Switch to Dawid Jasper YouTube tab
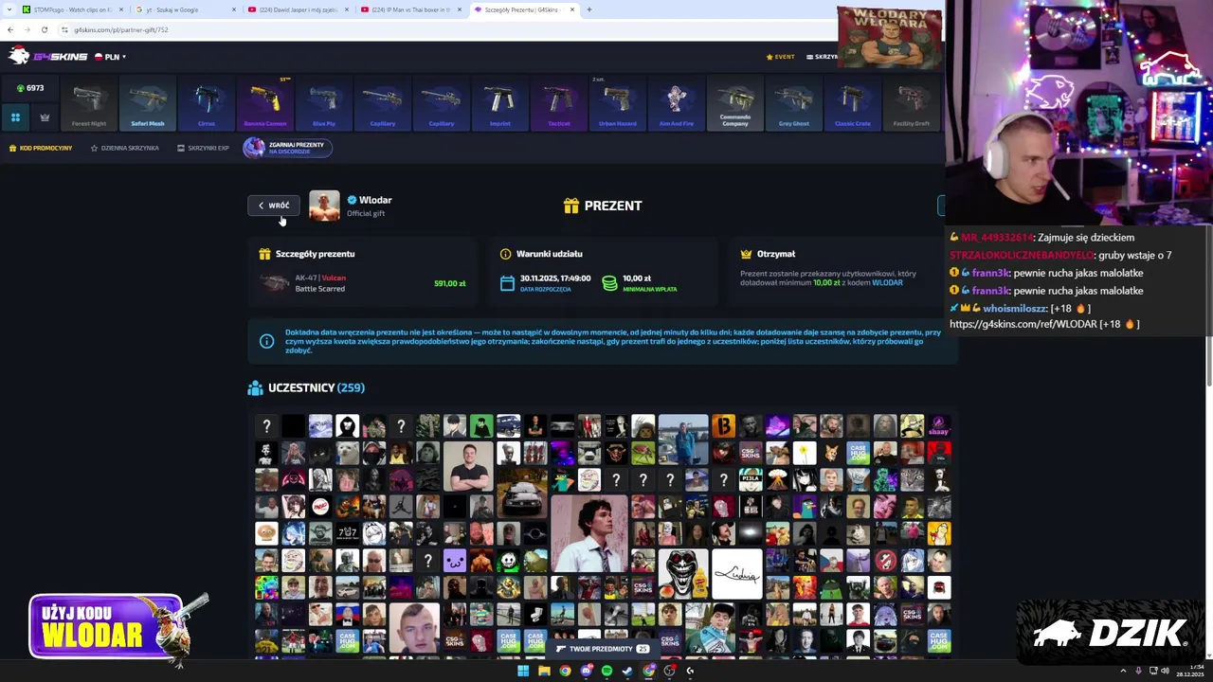Image resolution: width=1213 pixels, height=682 pixels. click(298, 9)
